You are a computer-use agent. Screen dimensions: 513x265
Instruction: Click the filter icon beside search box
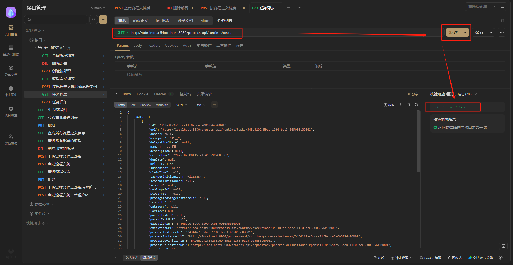coord(94,20)
